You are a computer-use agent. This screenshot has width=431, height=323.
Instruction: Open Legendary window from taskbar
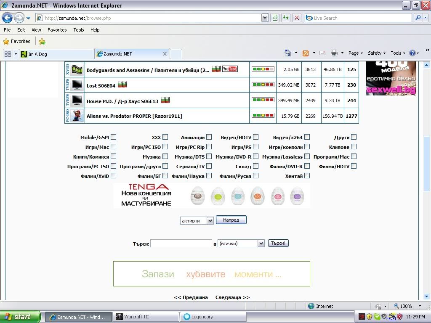[x=213, y=317]
